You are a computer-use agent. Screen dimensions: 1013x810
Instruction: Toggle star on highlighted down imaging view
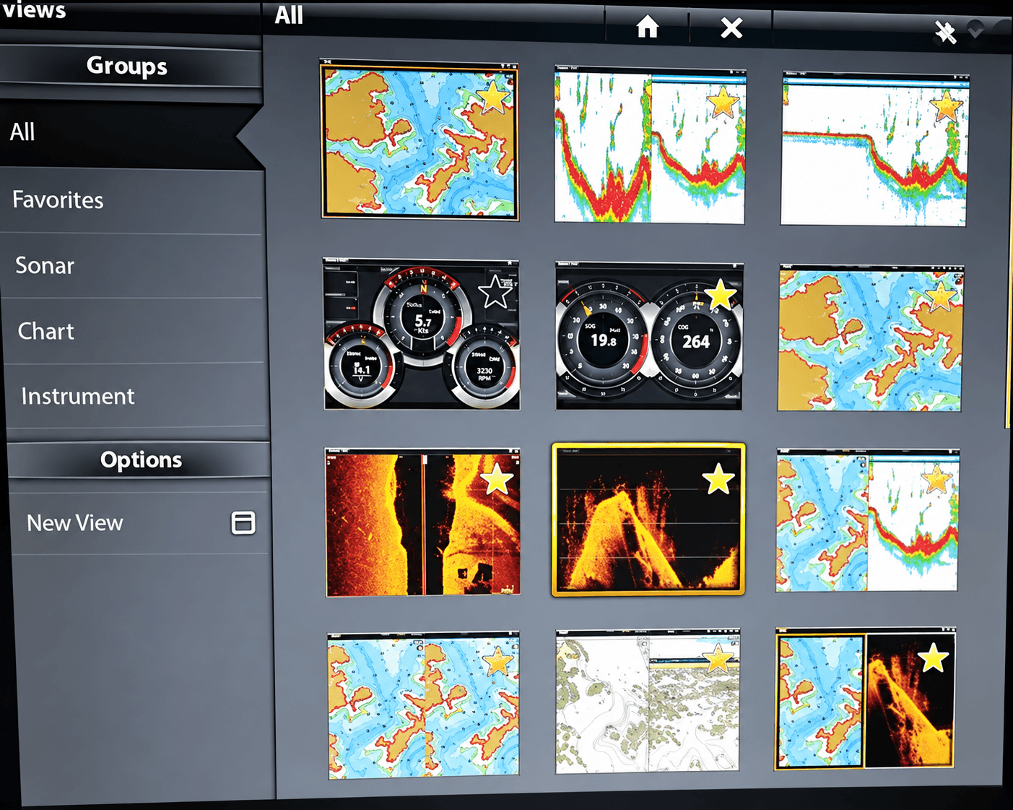[718, 479]
